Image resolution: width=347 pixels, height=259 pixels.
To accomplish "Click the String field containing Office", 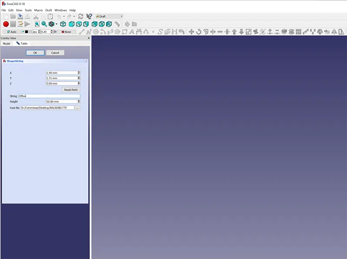I will tap(49, 96).
